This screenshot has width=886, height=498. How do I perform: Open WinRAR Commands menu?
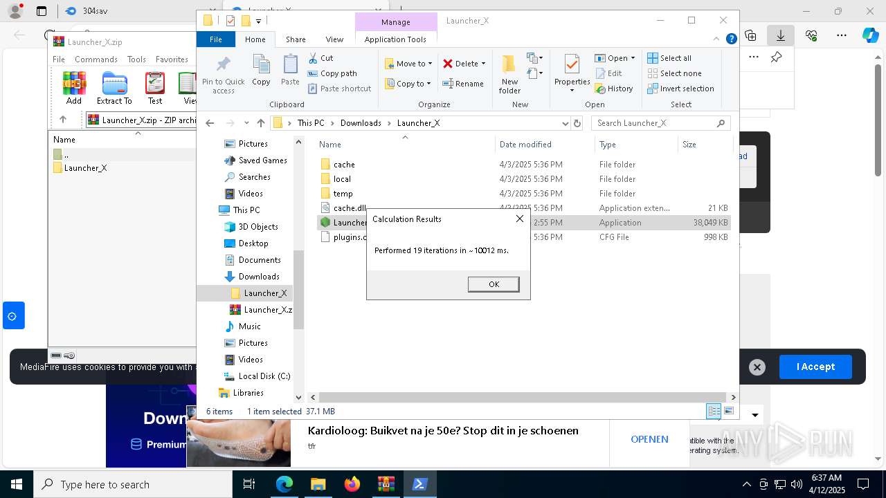tap(96, 59)
